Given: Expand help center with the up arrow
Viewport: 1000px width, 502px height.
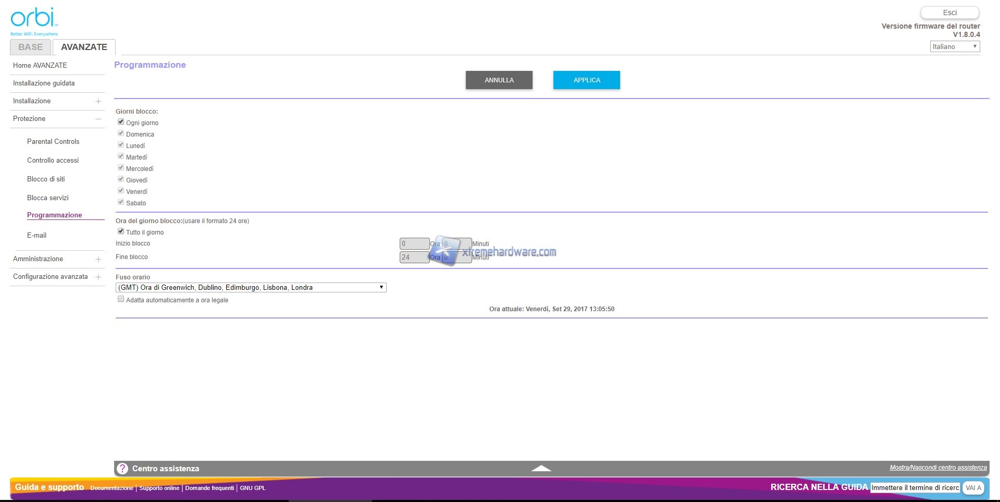Looking at the screenshot, I should 541,468.
